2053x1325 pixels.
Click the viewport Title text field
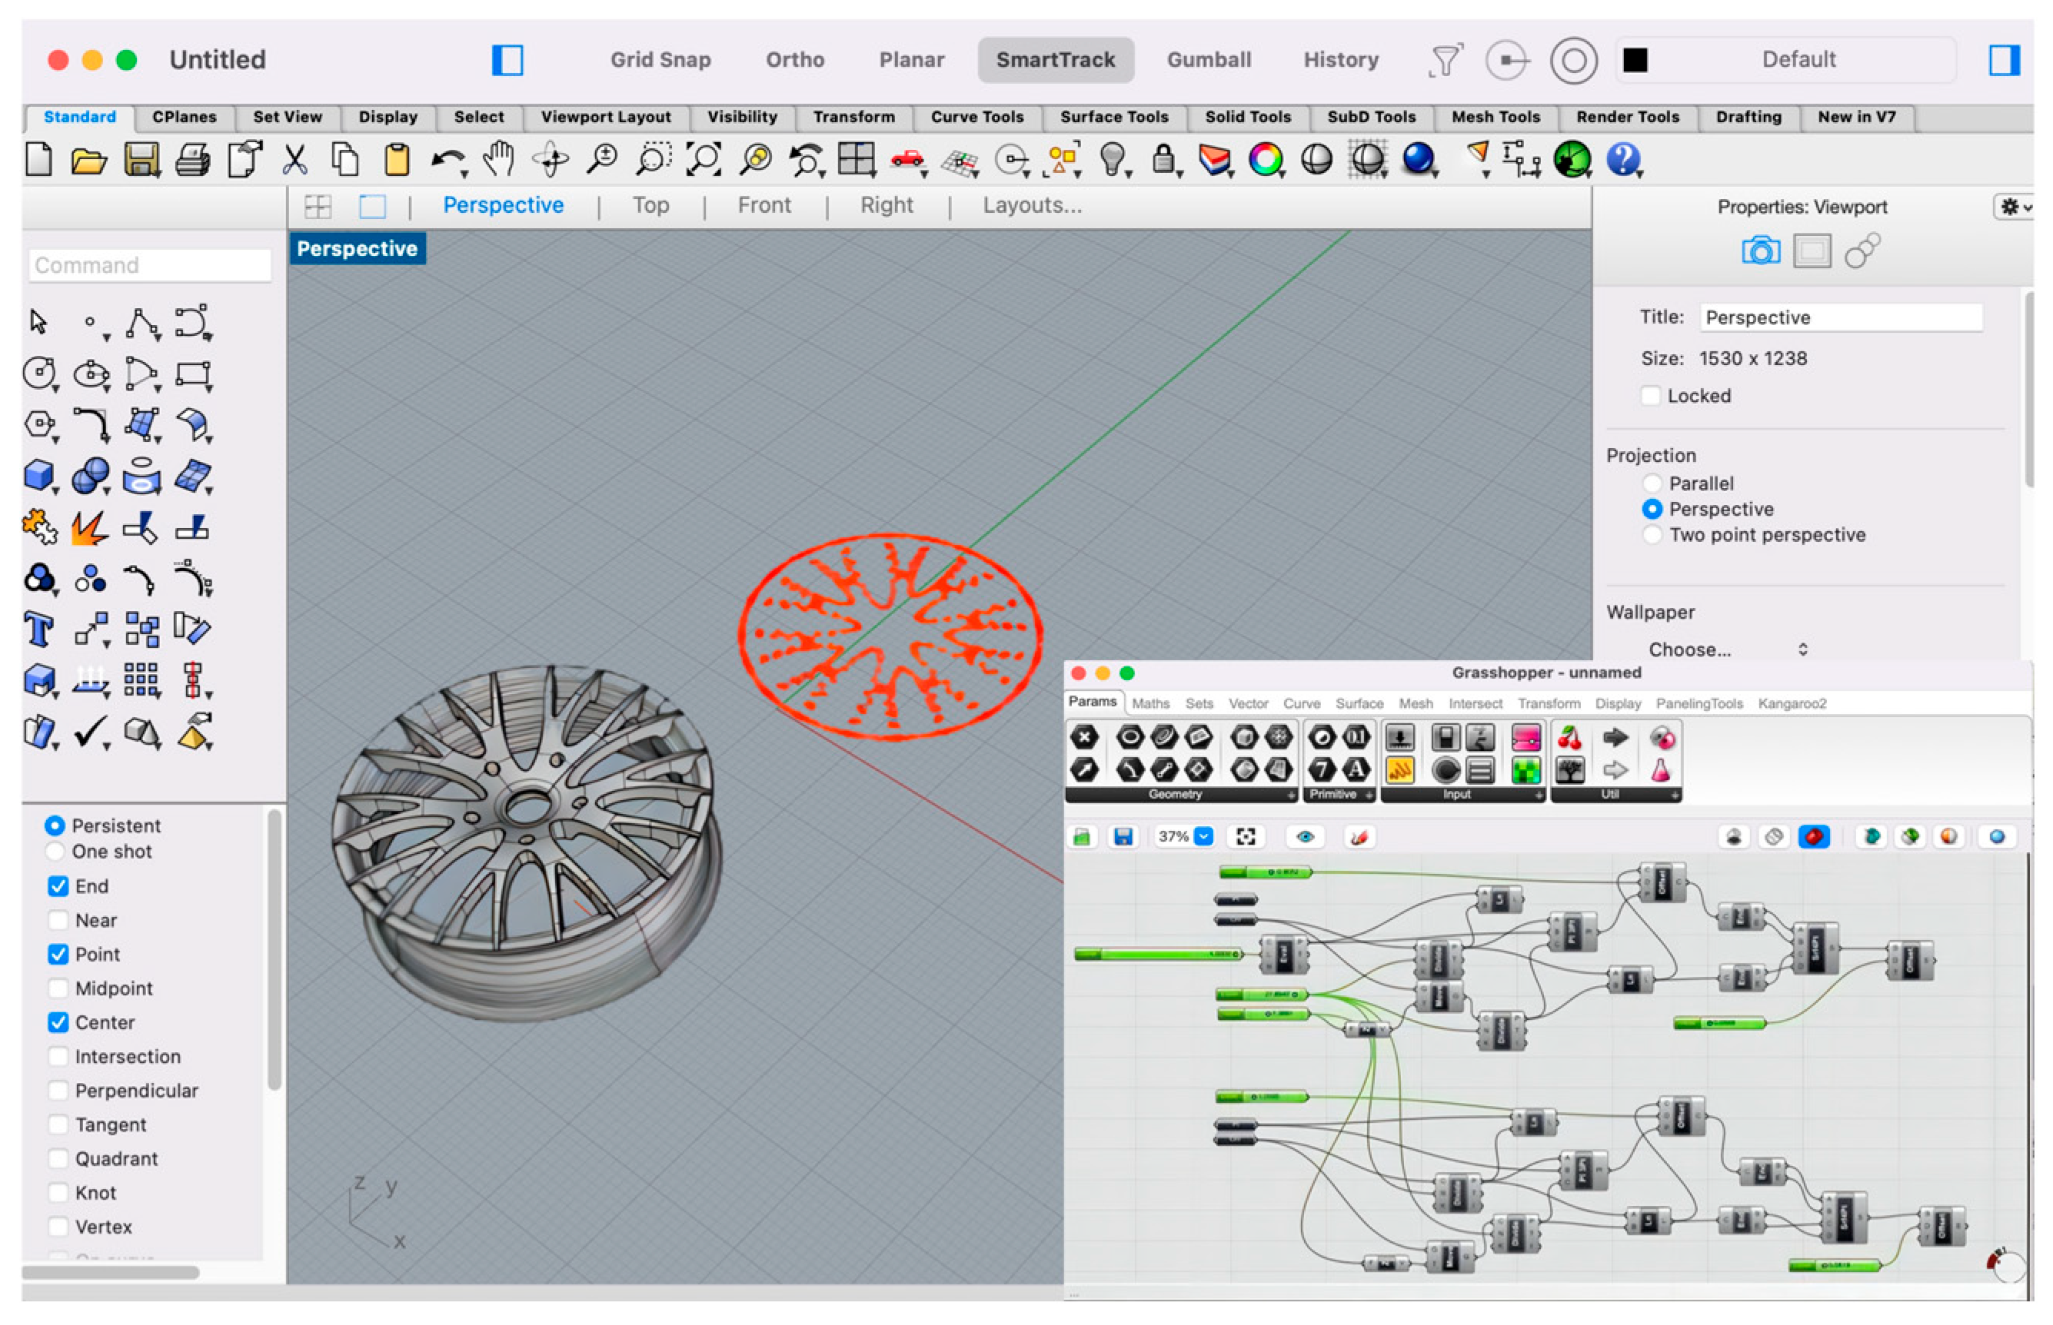click(1842, 317)
